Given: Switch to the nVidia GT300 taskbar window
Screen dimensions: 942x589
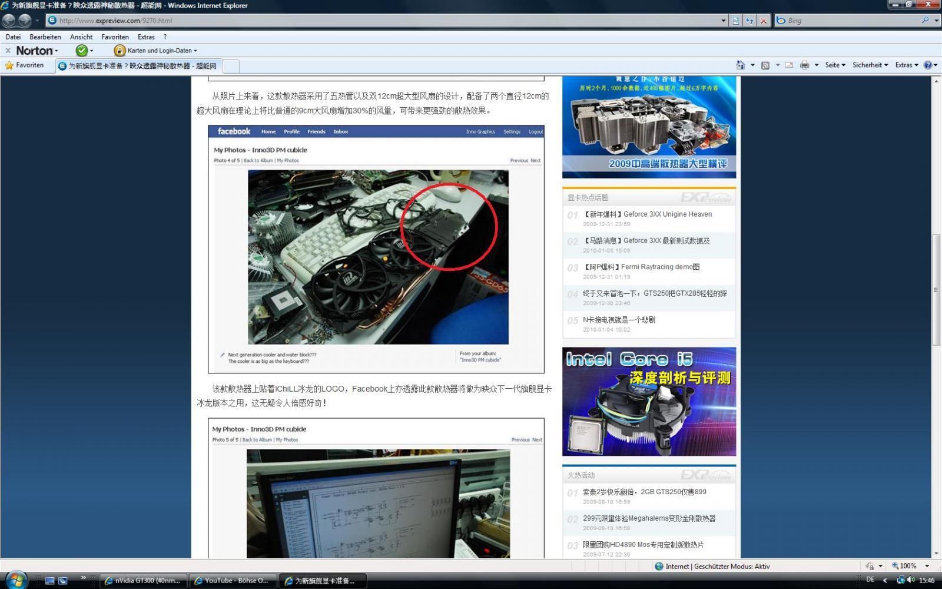Looking at the screenshot, I should 143,581.
